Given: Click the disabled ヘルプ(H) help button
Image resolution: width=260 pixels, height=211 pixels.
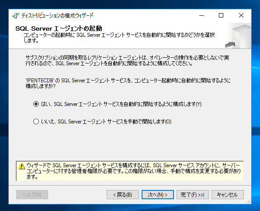Looking at the screenshot, I should pyautogui.click(x=32, y=194).
